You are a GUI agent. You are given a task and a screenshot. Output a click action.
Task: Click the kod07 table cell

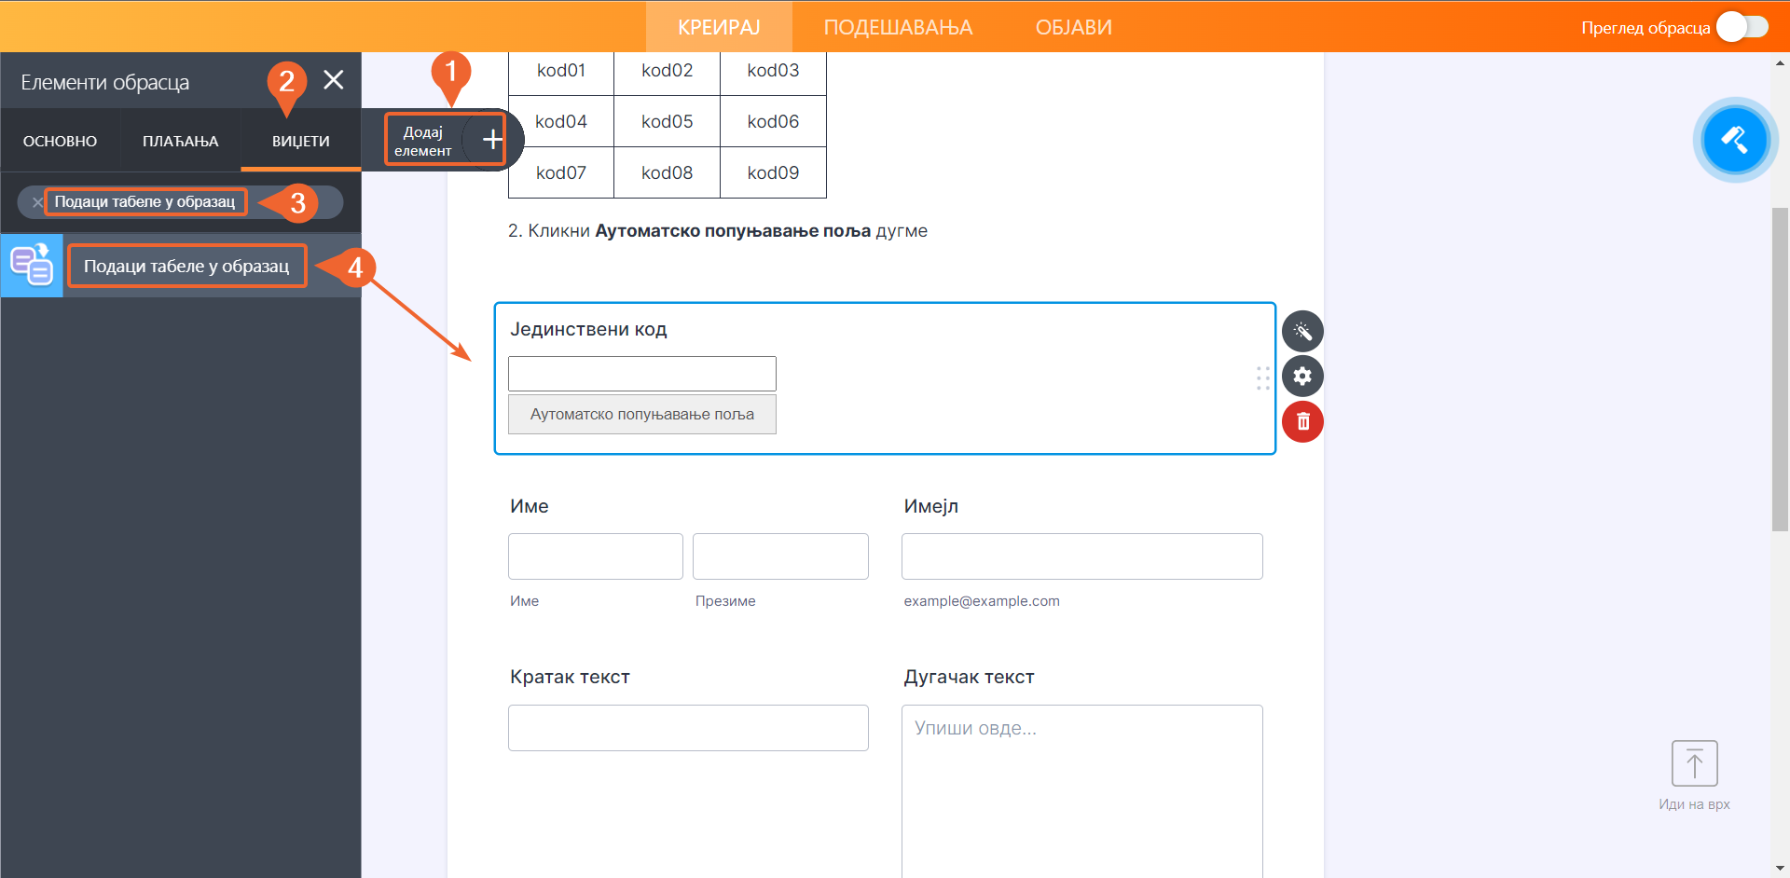(561, 172)
